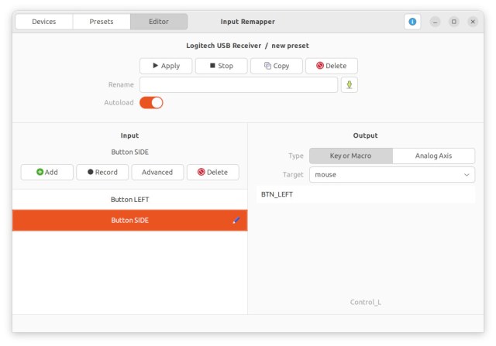Select Analog Axis output type

pyautogui.click(x=433, y=156)
